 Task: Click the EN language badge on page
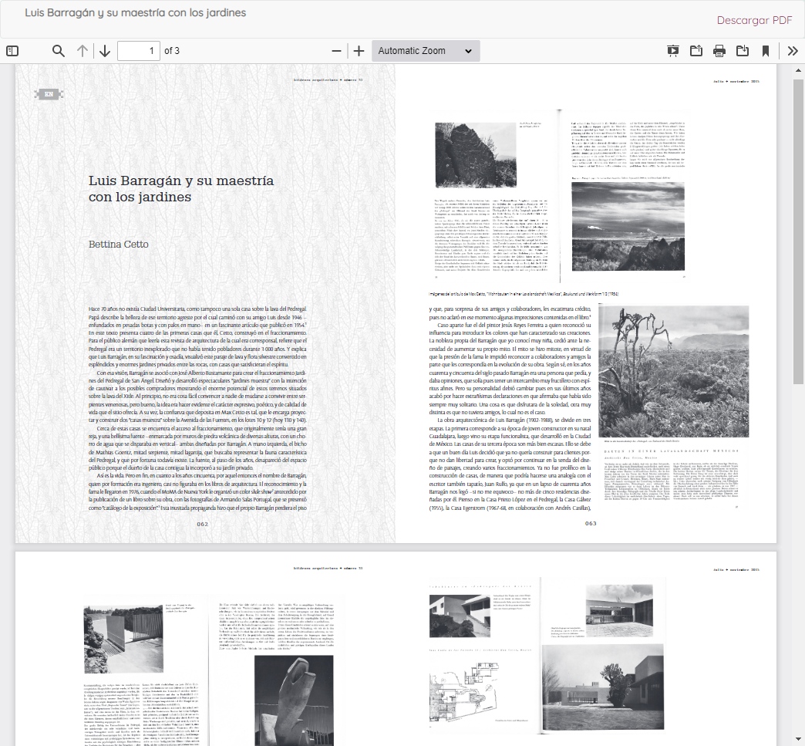click(x=49, y=94)
